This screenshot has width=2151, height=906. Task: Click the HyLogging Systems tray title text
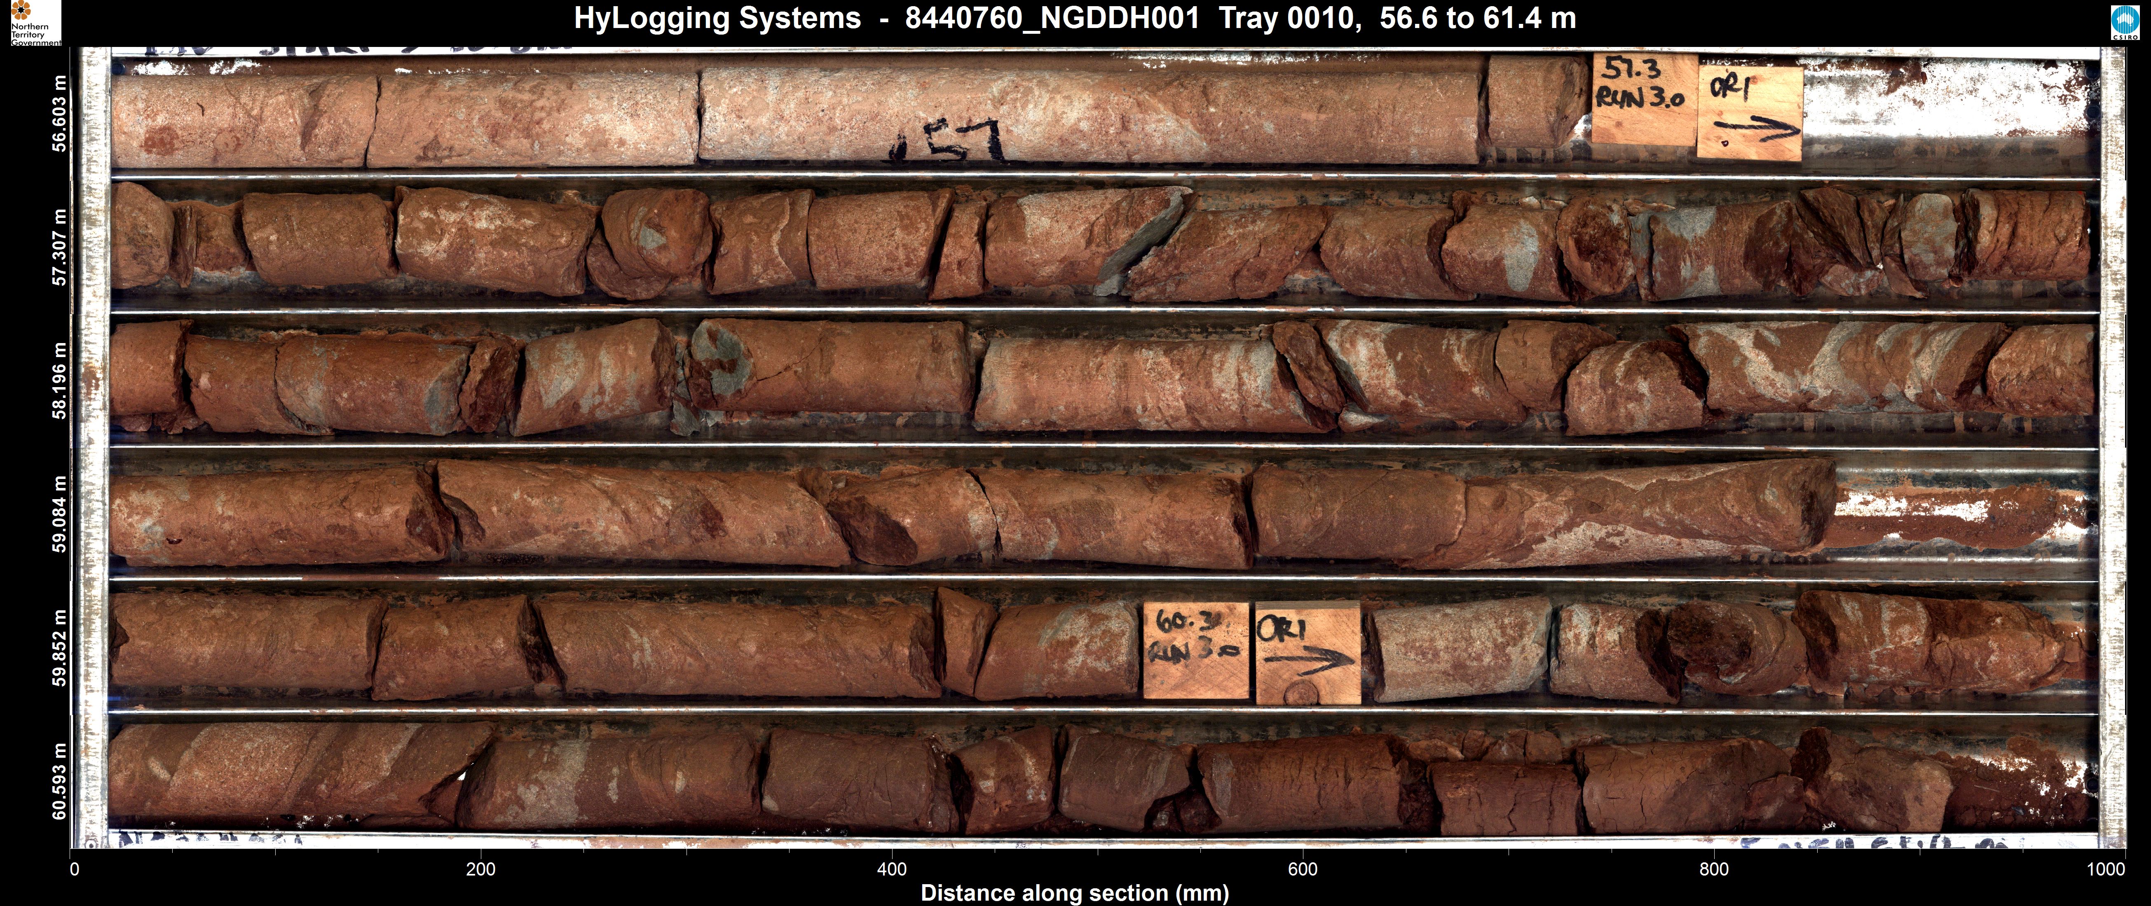point(1075,18)
